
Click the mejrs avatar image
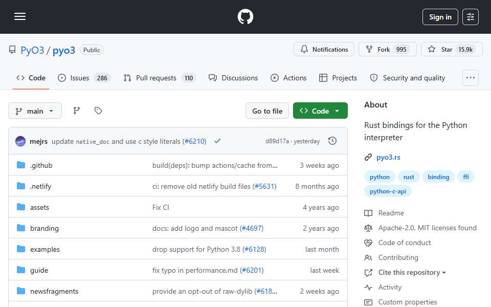click(20, 141)
